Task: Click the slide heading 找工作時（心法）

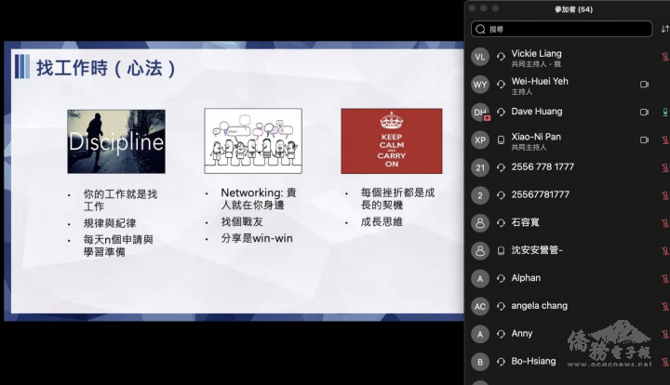Action: [105, 68]
